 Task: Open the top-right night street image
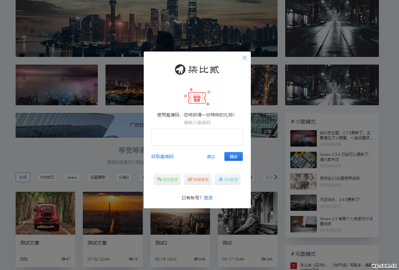tap(332, 28)
